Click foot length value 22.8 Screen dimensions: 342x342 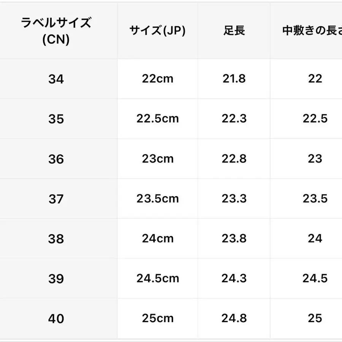(x=234, y=158)
